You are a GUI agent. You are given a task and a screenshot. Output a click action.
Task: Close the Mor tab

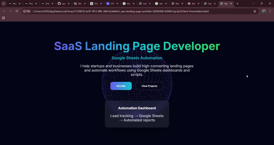click(x=182, y=4)
